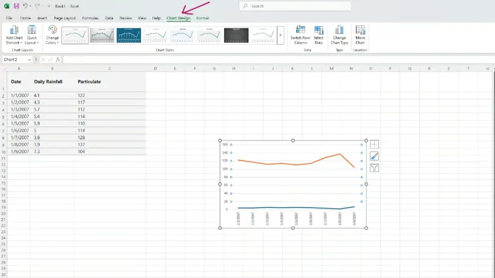The height and width of the screenshot is (278, 495).
Task: Click Chart Elements plus button
Action: [x=374, y=145]
